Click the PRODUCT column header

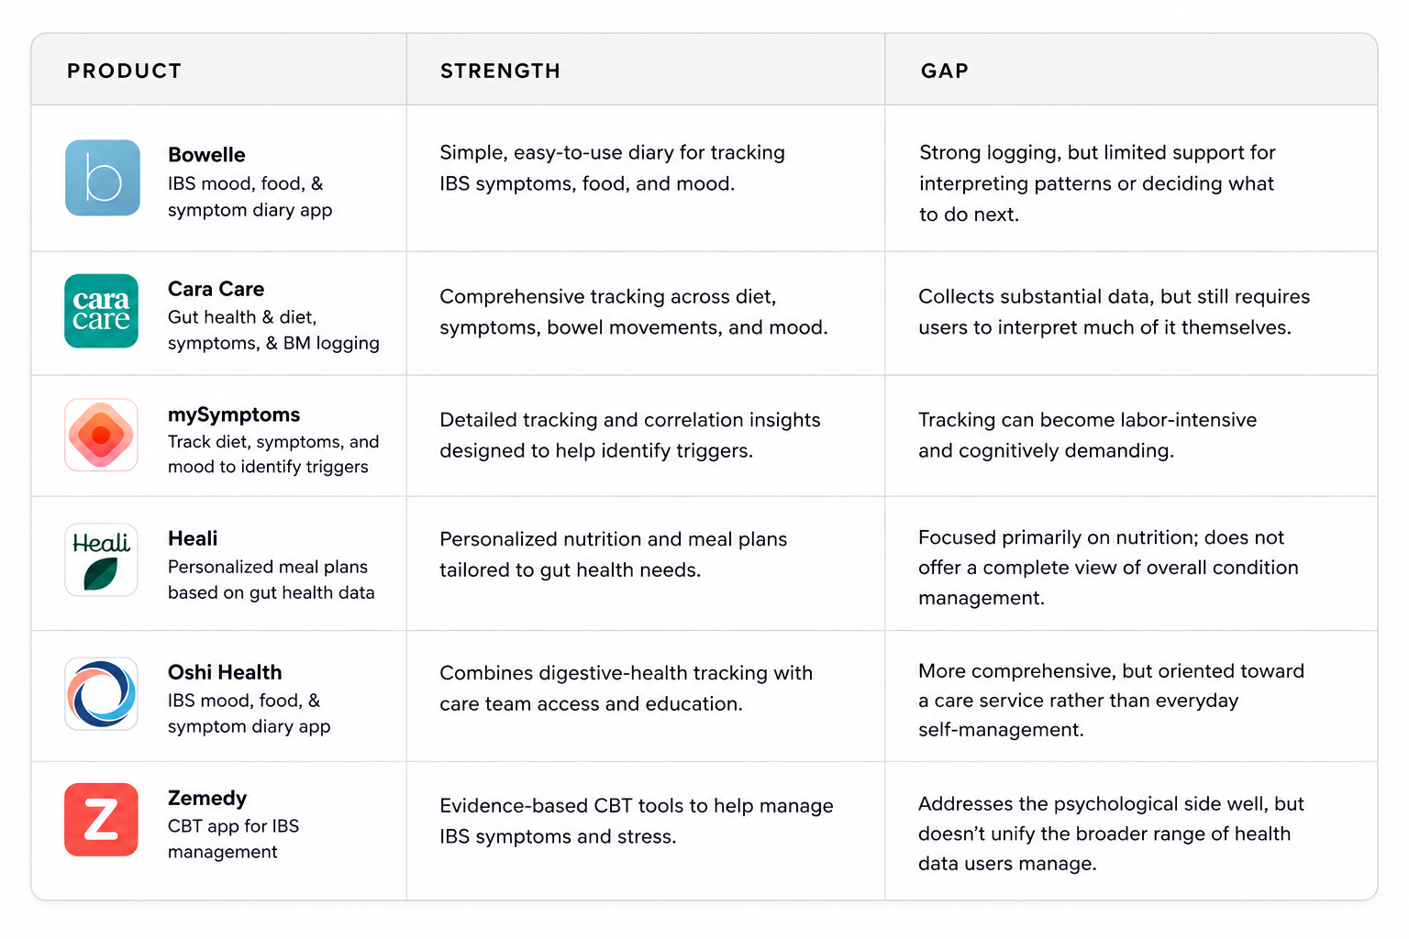(125, 71)
